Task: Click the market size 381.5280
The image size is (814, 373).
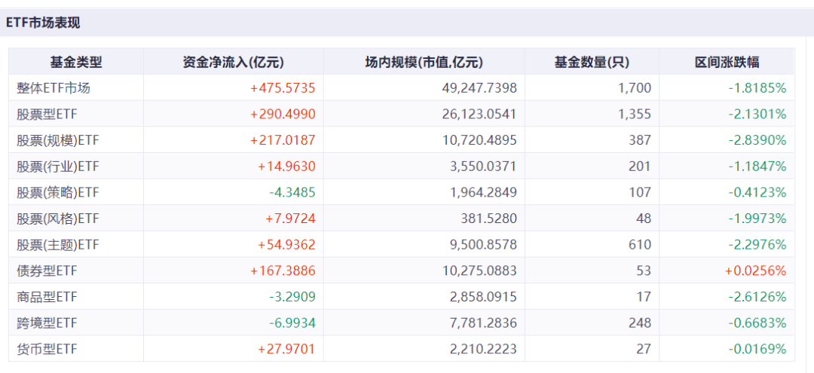Action: pyautogui.click(x=489, y=219)
